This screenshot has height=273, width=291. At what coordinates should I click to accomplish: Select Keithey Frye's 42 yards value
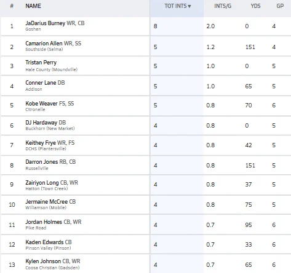(x=249, y=145)
